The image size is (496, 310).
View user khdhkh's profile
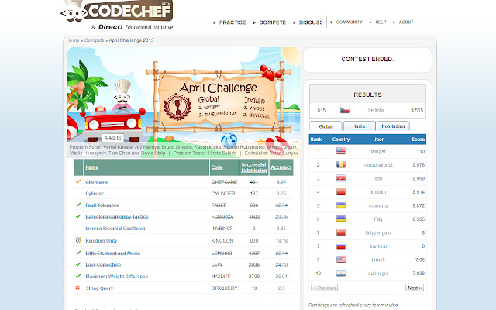378,192
